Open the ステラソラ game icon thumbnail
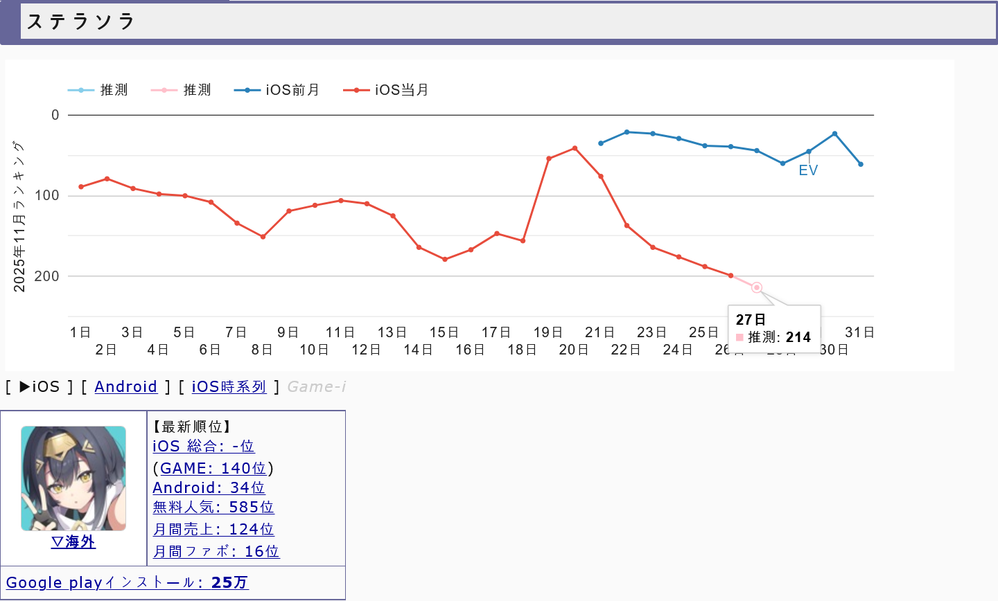998x601 pixels. pyautogui.click(x=73, y=478)
